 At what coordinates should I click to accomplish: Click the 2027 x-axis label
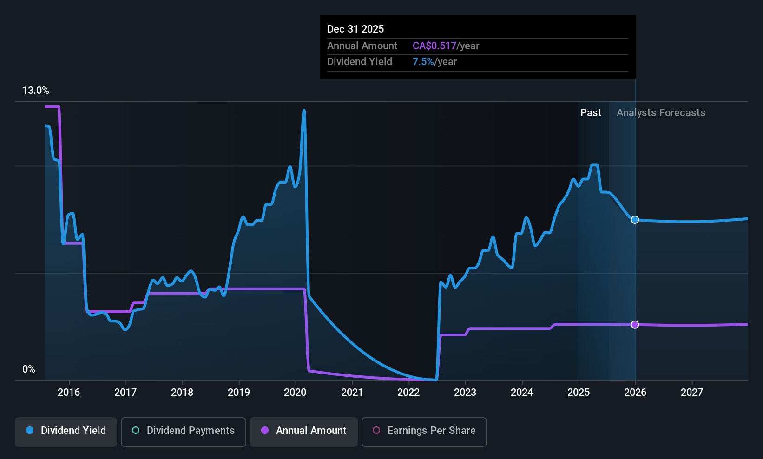(x=692, y=393)
